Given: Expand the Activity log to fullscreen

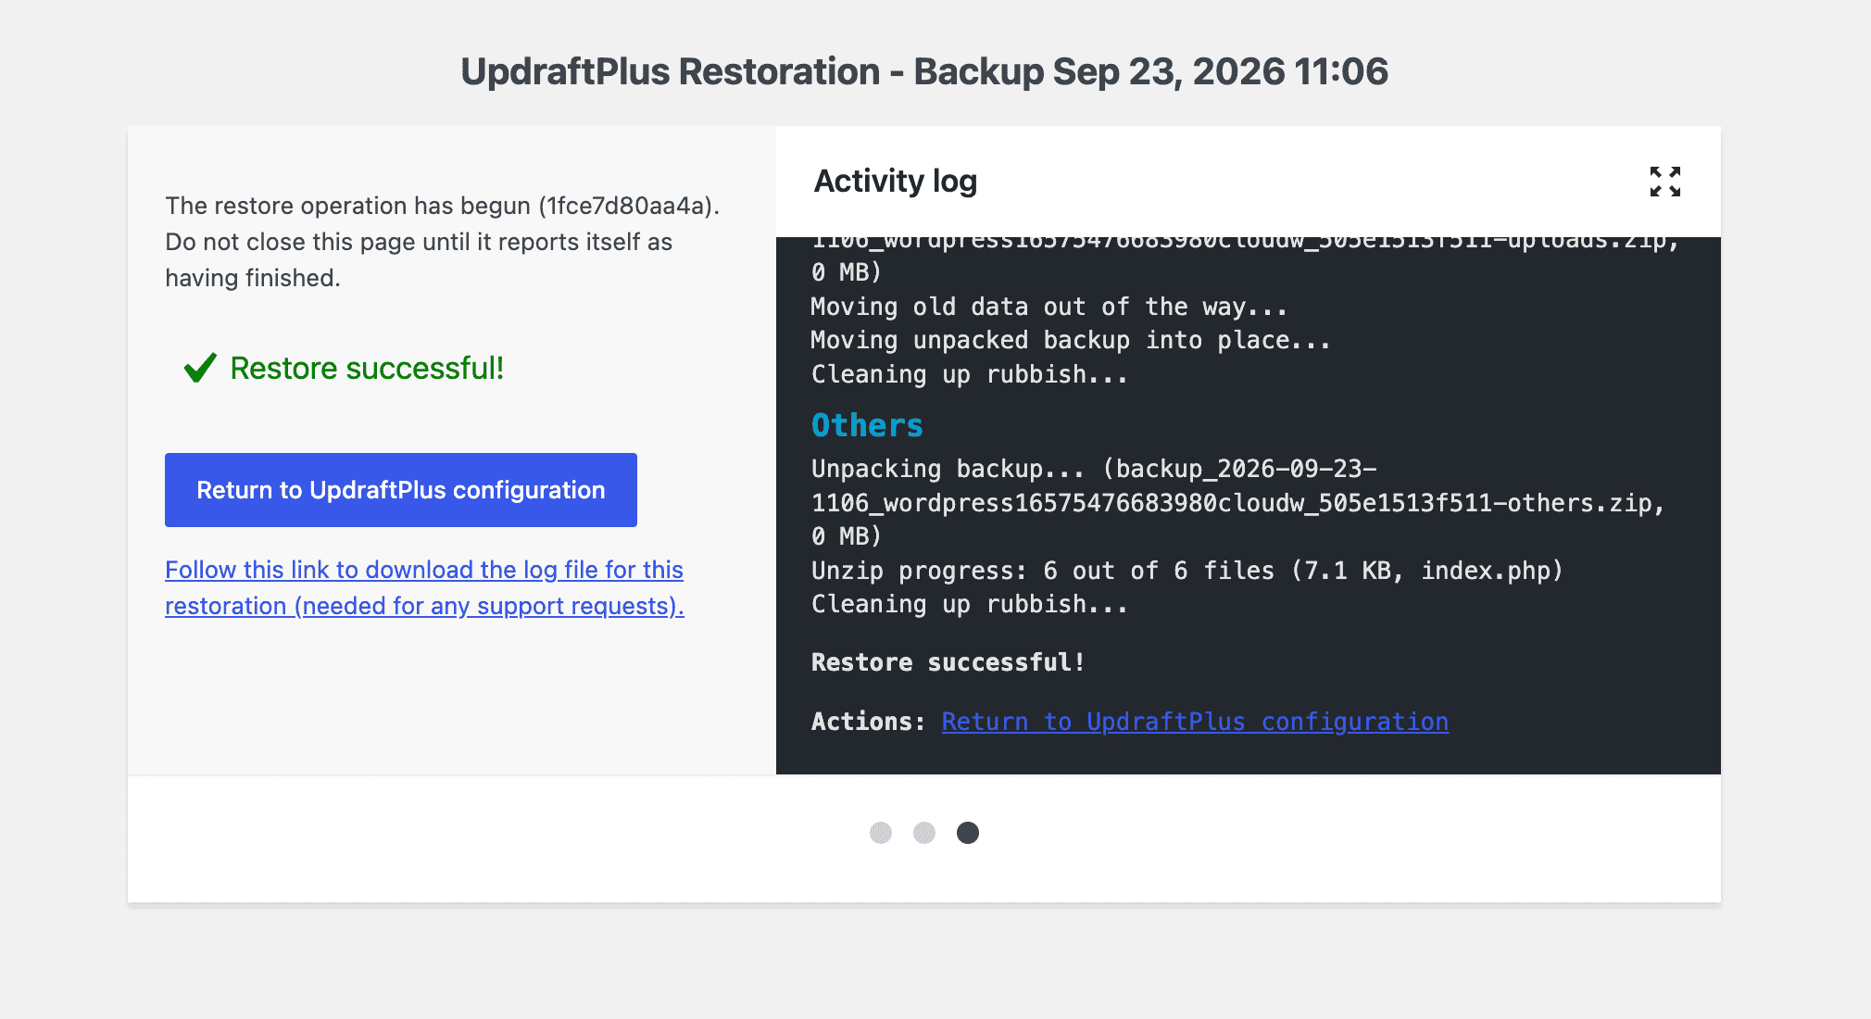Looking at the screenshot, I should click(x=1664, y=182).
